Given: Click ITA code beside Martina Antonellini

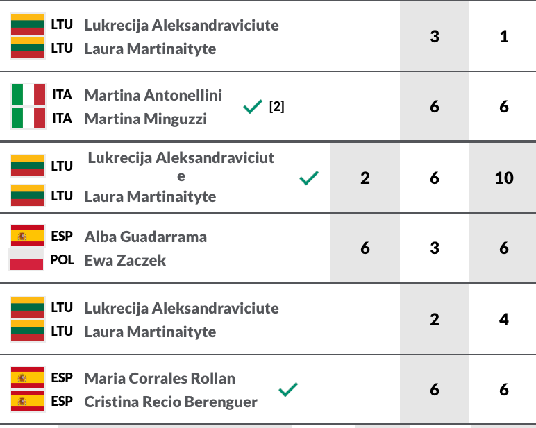Looking at the screenshot, I should (62, 95).
